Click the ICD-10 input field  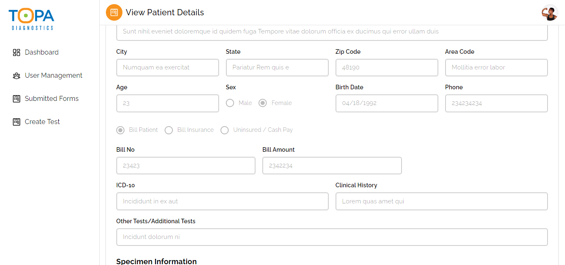click(x=222, y=201)
